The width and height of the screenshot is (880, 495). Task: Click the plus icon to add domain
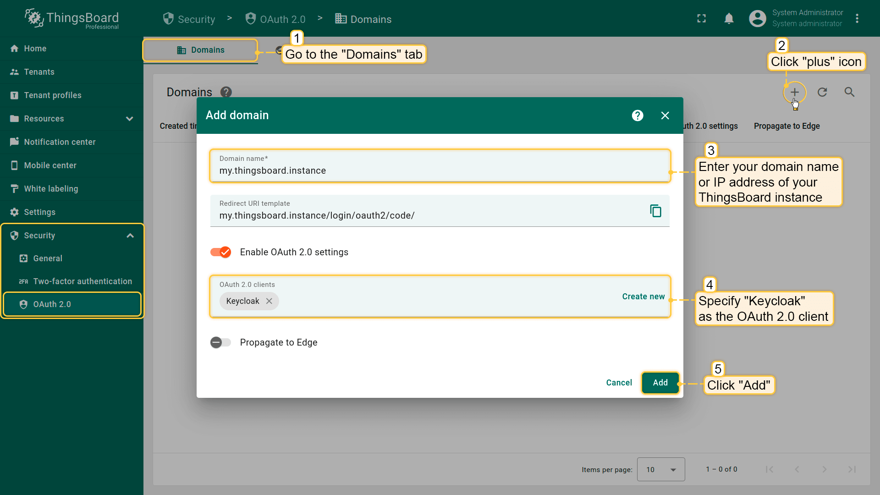point(794,92)
